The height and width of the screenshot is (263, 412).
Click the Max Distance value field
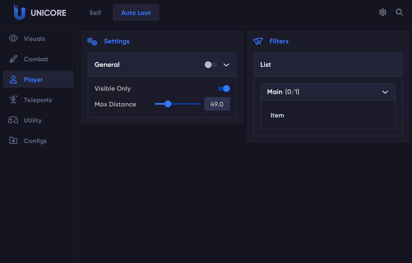coord(217,104)
